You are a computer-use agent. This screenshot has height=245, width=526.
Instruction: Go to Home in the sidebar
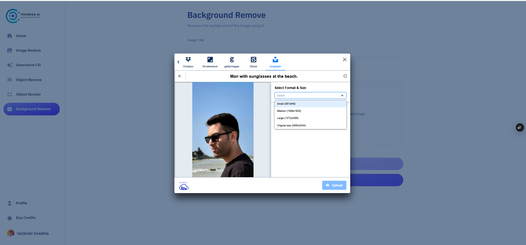[21, 36]
